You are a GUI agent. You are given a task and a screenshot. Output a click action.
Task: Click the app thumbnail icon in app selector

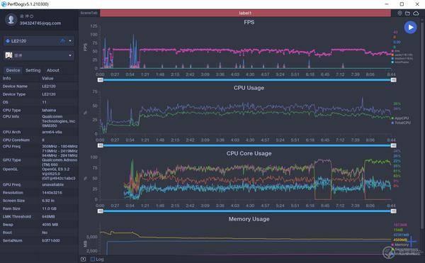click(x=9, y=55)
